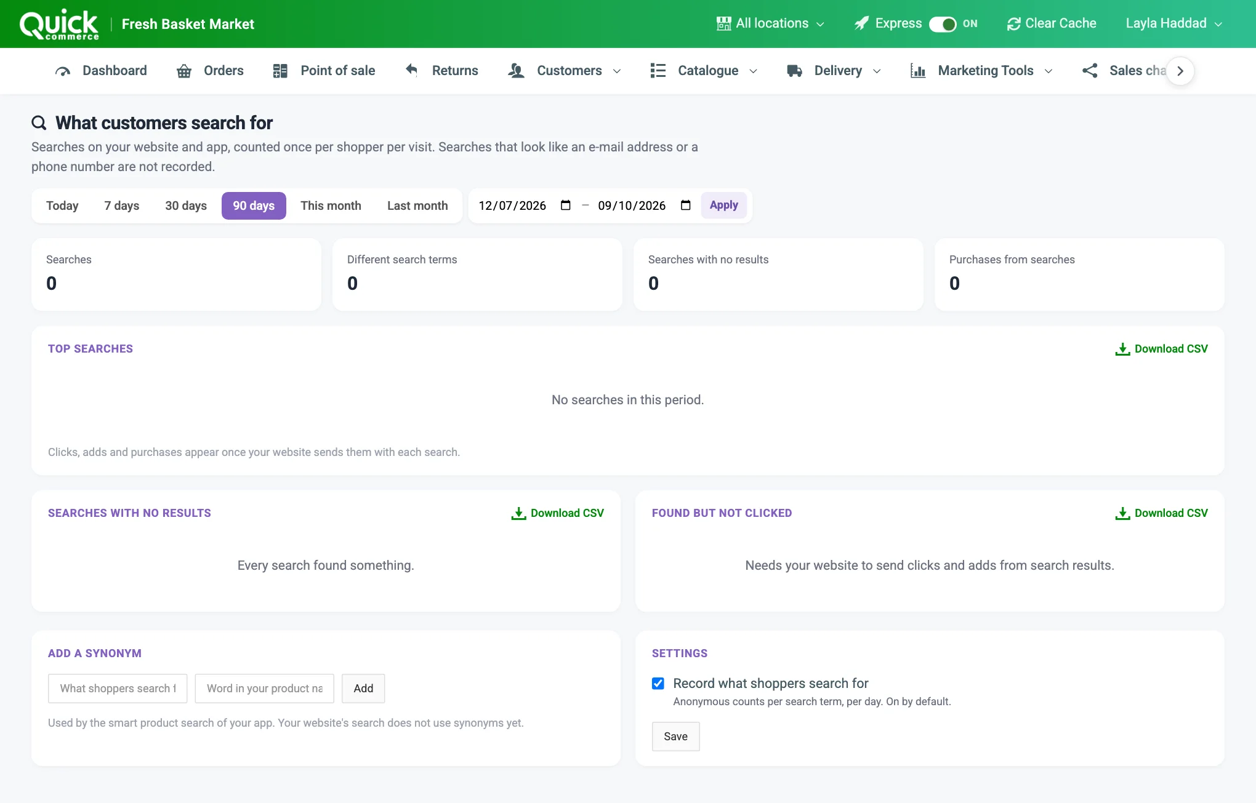1256x803 pixels.
Task: Open the Layla Haddad user menu
Action: pyautogui.click(x=1173, y=23)
